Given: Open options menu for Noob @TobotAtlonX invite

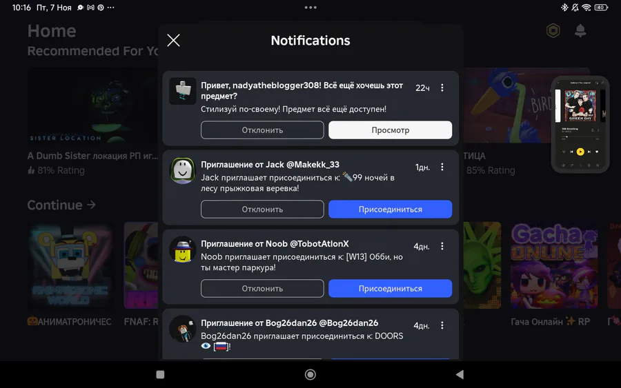Looking at the screenshot, I should (442, 246).
